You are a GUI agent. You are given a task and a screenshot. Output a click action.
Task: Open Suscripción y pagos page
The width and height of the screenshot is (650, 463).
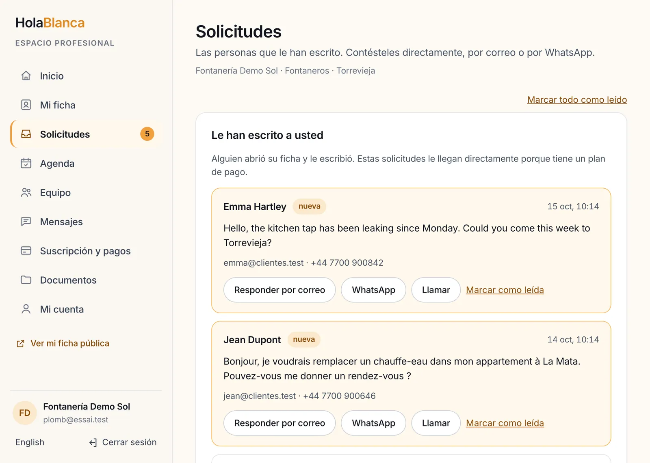pyautogui.click(x=86, y=251)
